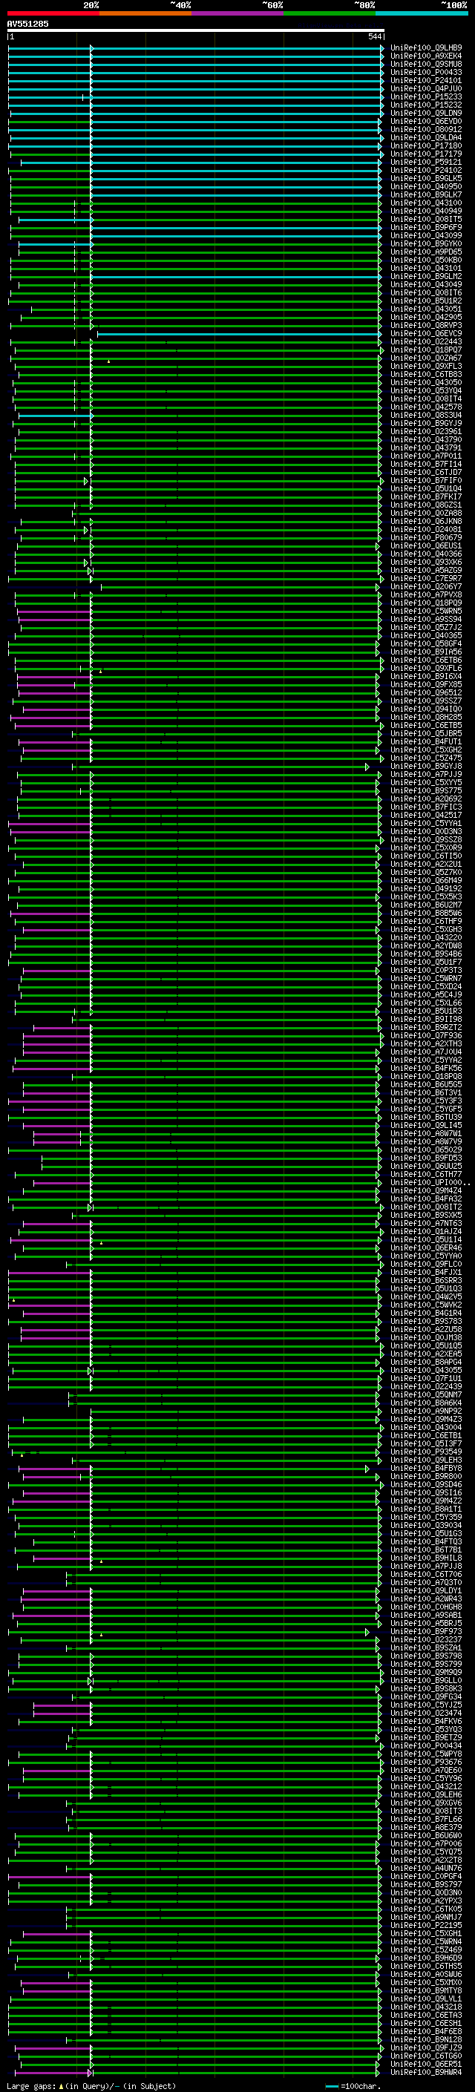475x2092 pixels.
Task: Select the UniRef100_P17180 label
Action: [x=426, y=145]
